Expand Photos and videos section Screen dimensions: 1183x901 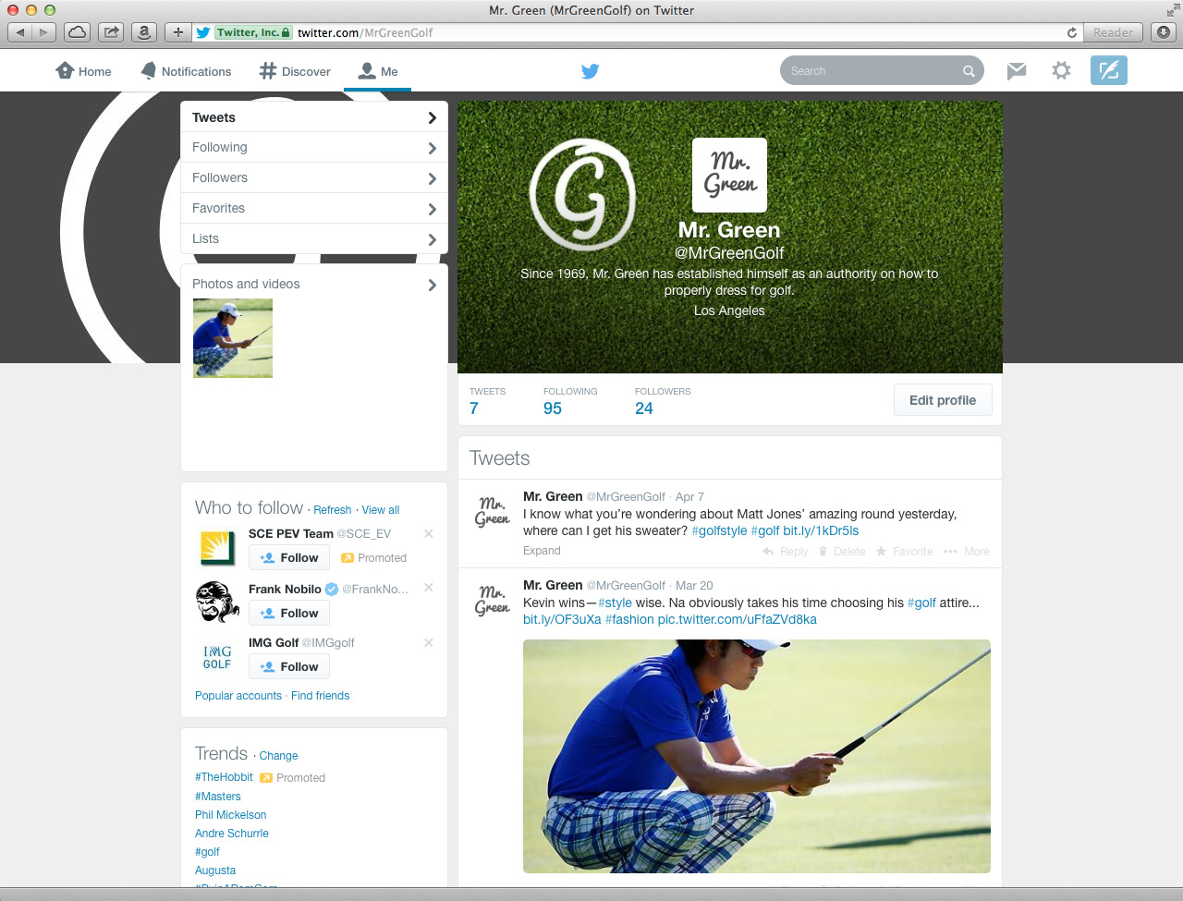(x=314, y=285)
